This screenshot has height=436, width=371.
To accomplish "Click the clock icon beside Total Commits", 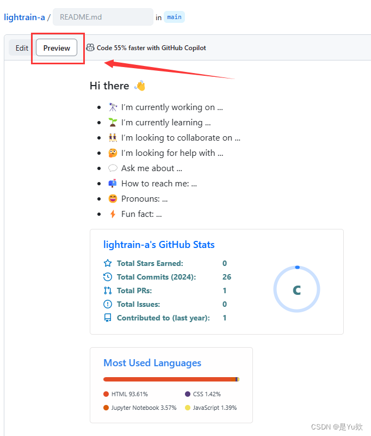I will (x=108, y=277).
